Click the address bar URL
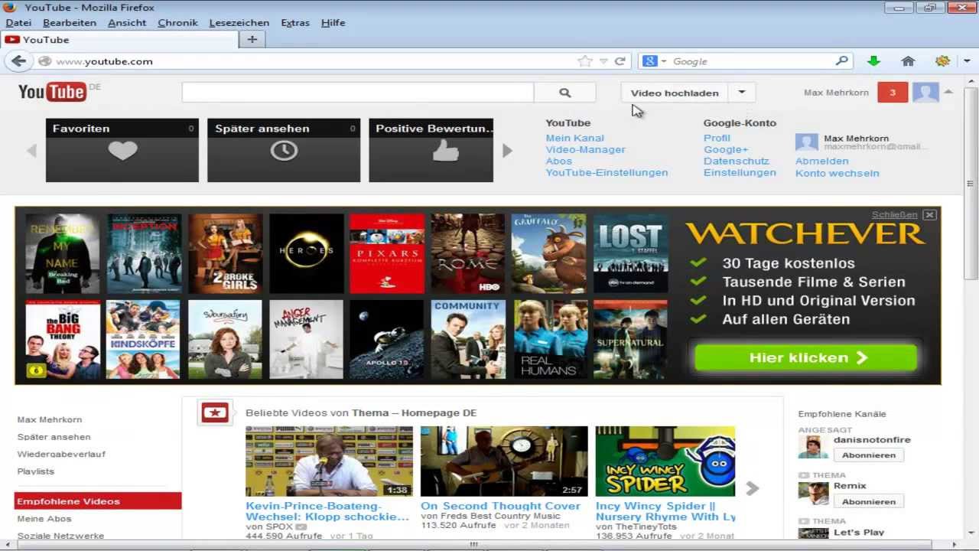Viewport: 979px width, 551px height. 104,61
